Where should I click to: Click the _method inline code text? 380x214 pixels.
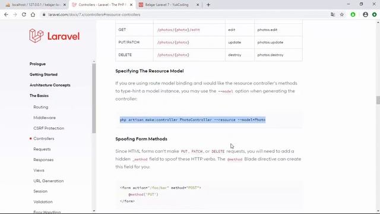[140, 159]
